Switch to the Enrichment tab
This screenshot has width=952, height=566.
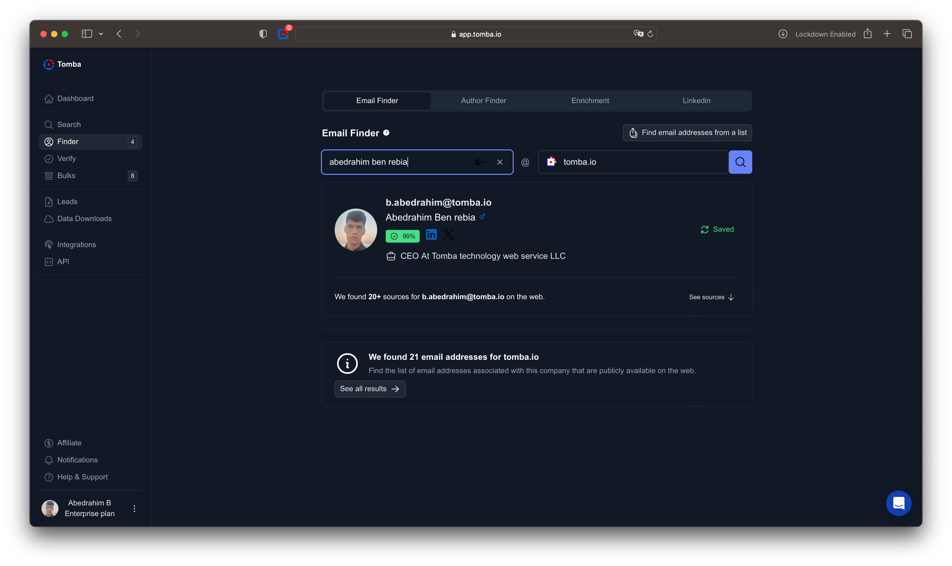[x=590, y=101]
